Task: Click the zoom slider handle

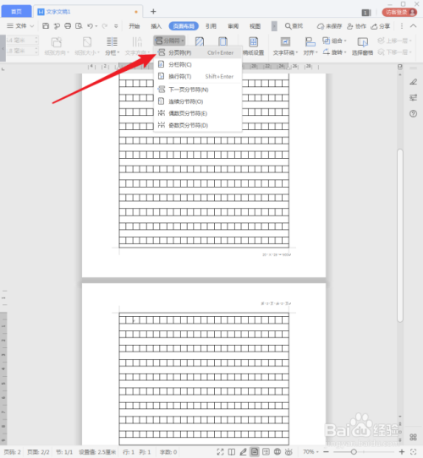Action: click(x=354, y=451)
